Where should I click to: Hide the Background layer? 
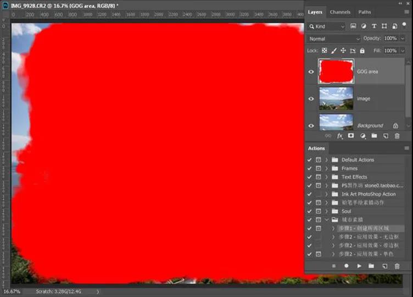tap(311, 125)
